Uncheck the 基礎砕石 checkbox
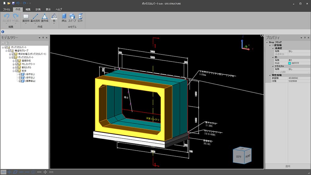The height and width of the screenshot is (175, 311). 17,61
